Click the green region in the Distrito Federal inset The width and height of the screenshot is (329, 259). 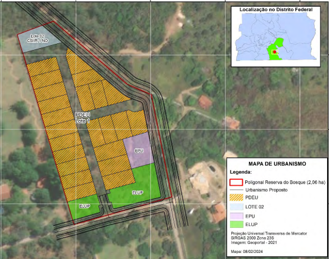pyautogui.click(x=274, y=50)
